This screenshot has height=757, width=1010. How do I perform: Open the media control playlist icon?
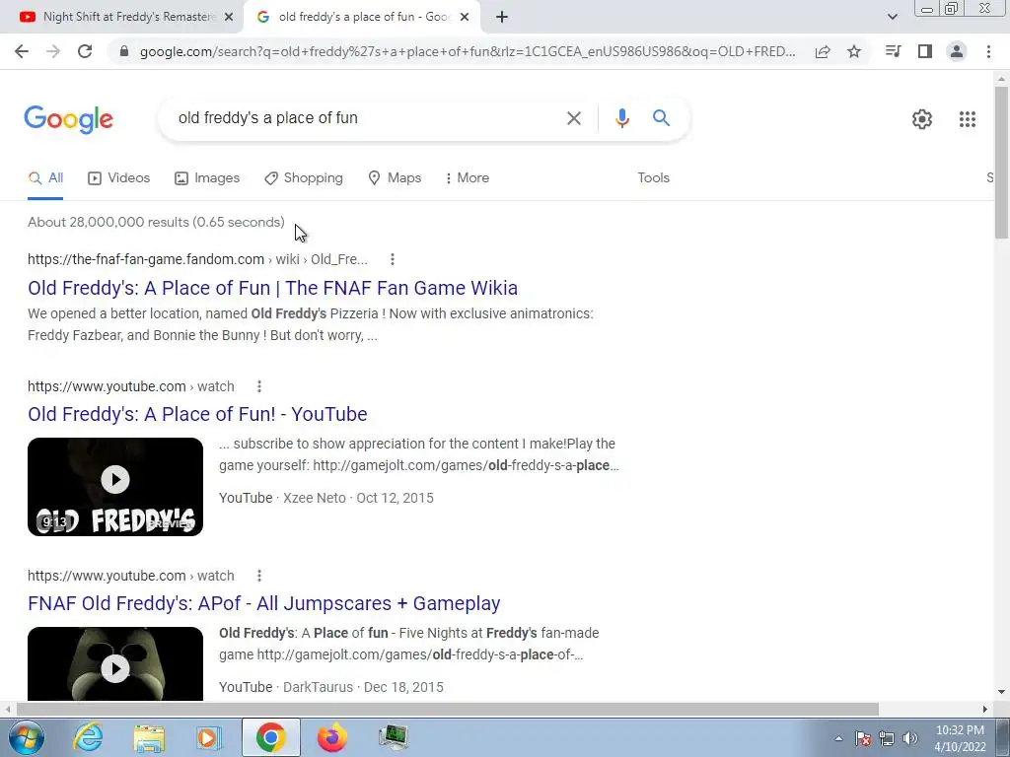893,51
